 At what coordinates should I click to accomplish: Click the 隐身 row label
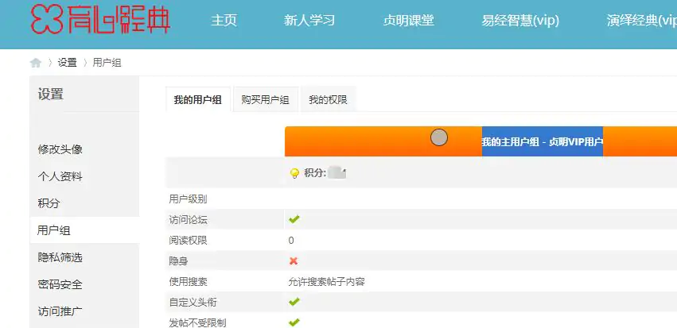point(178,261)
